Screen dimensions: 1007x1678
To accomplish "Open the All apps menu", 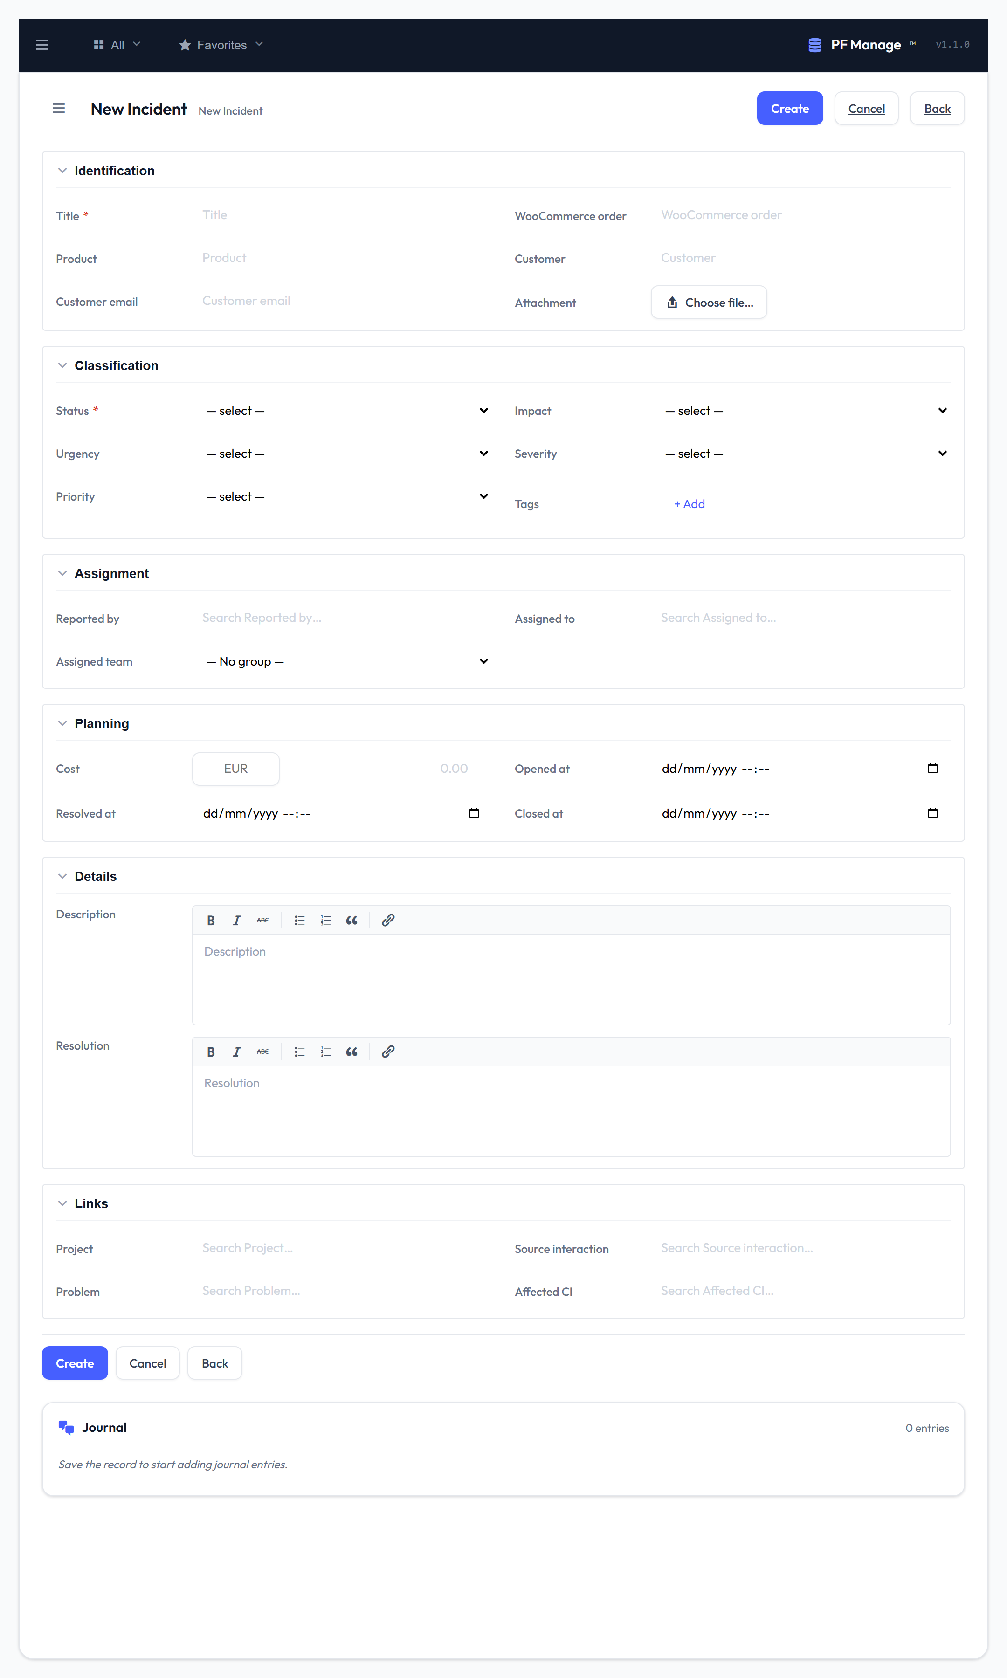I will pos(117,45).
